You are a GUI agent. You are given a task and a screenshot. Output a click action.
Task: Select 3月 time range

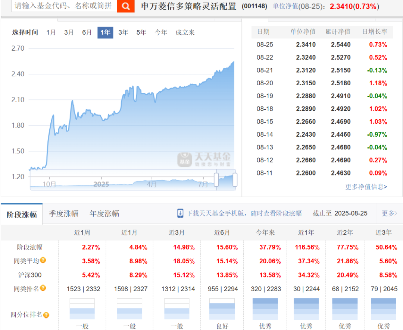[x=69, y=32]
